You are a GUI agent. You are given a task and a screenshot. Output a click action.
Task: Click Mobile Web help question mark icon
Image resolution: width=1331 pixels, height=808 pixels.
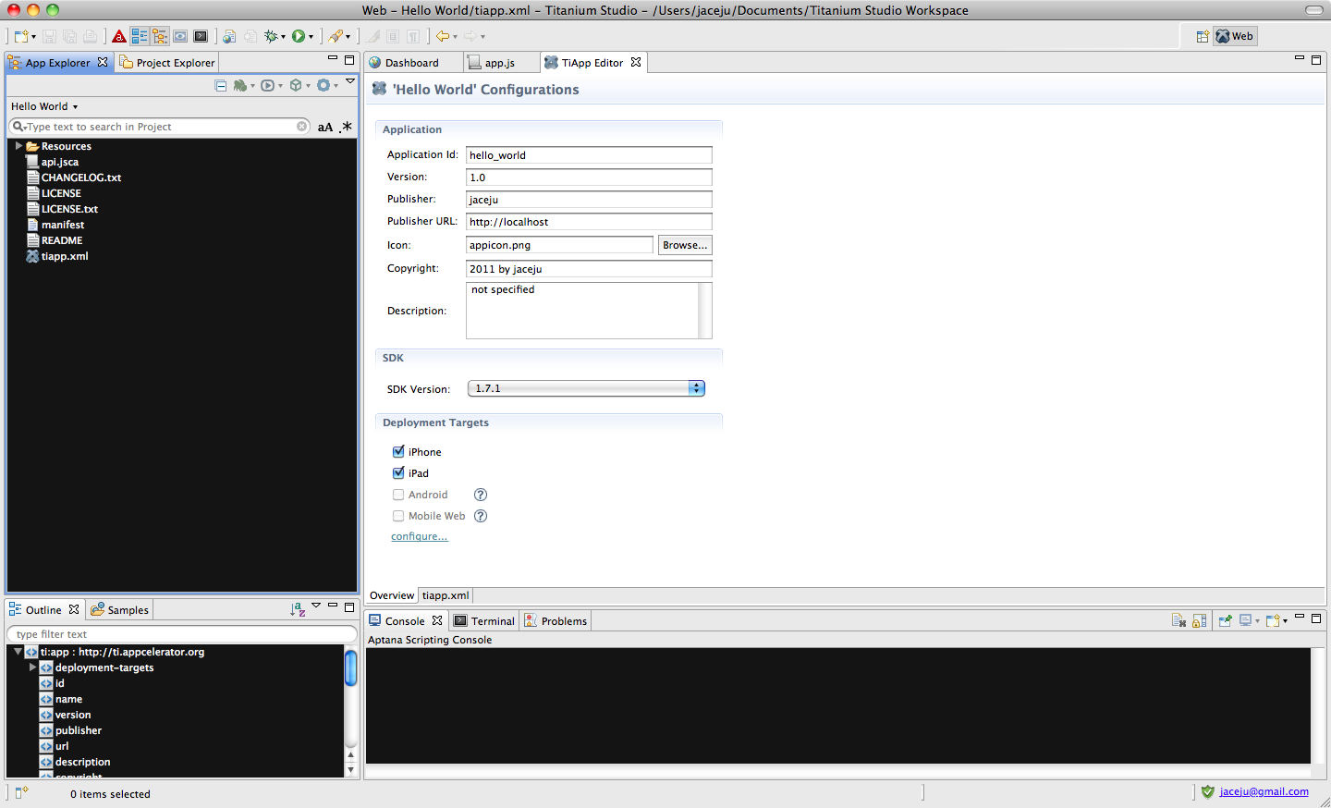pos(481,516)
